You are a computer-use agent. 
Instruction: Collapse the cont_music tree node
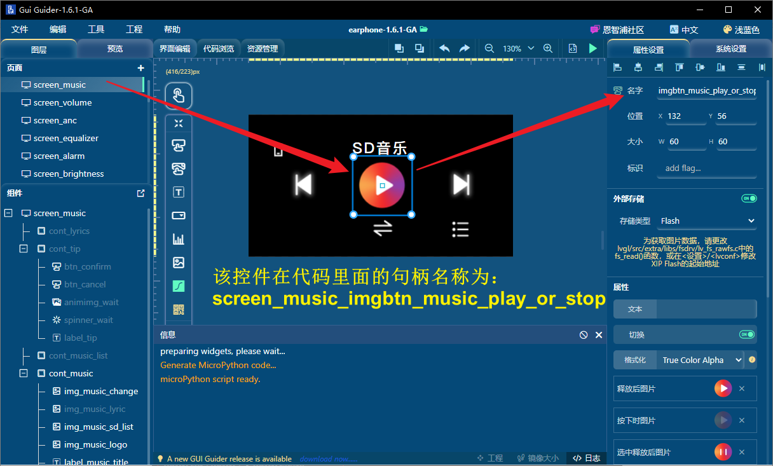[24, 374]
